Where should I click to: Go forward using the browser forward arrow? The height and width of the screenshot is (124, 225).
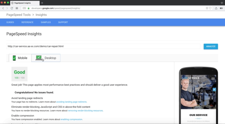(7, 8)
